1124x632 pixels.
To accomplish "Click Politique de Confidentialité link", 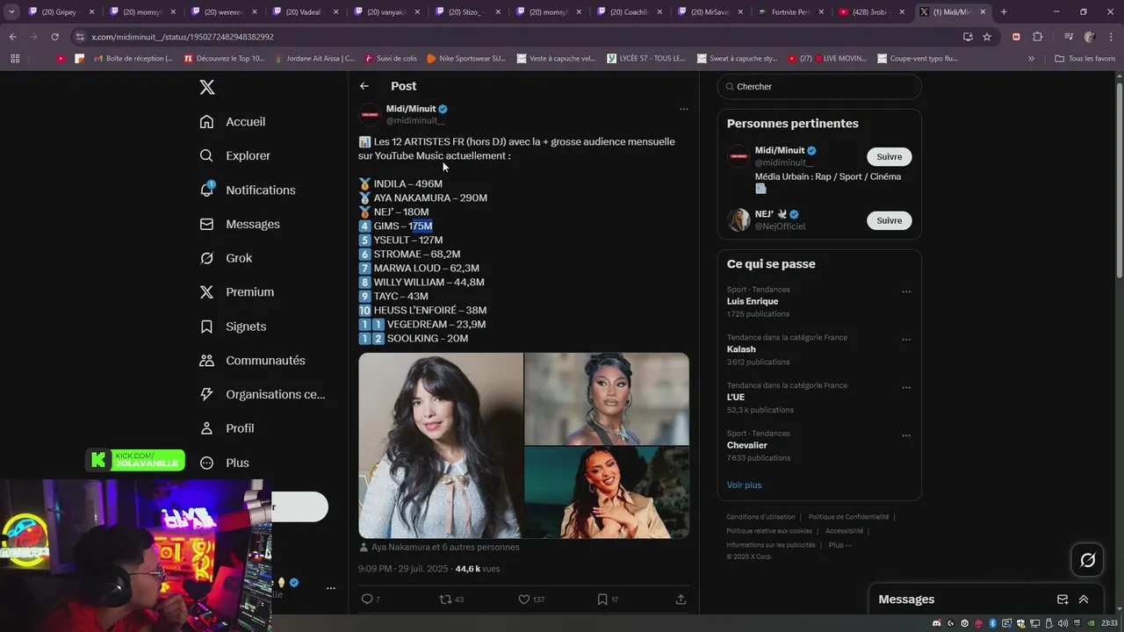I will tap(848, 517).
